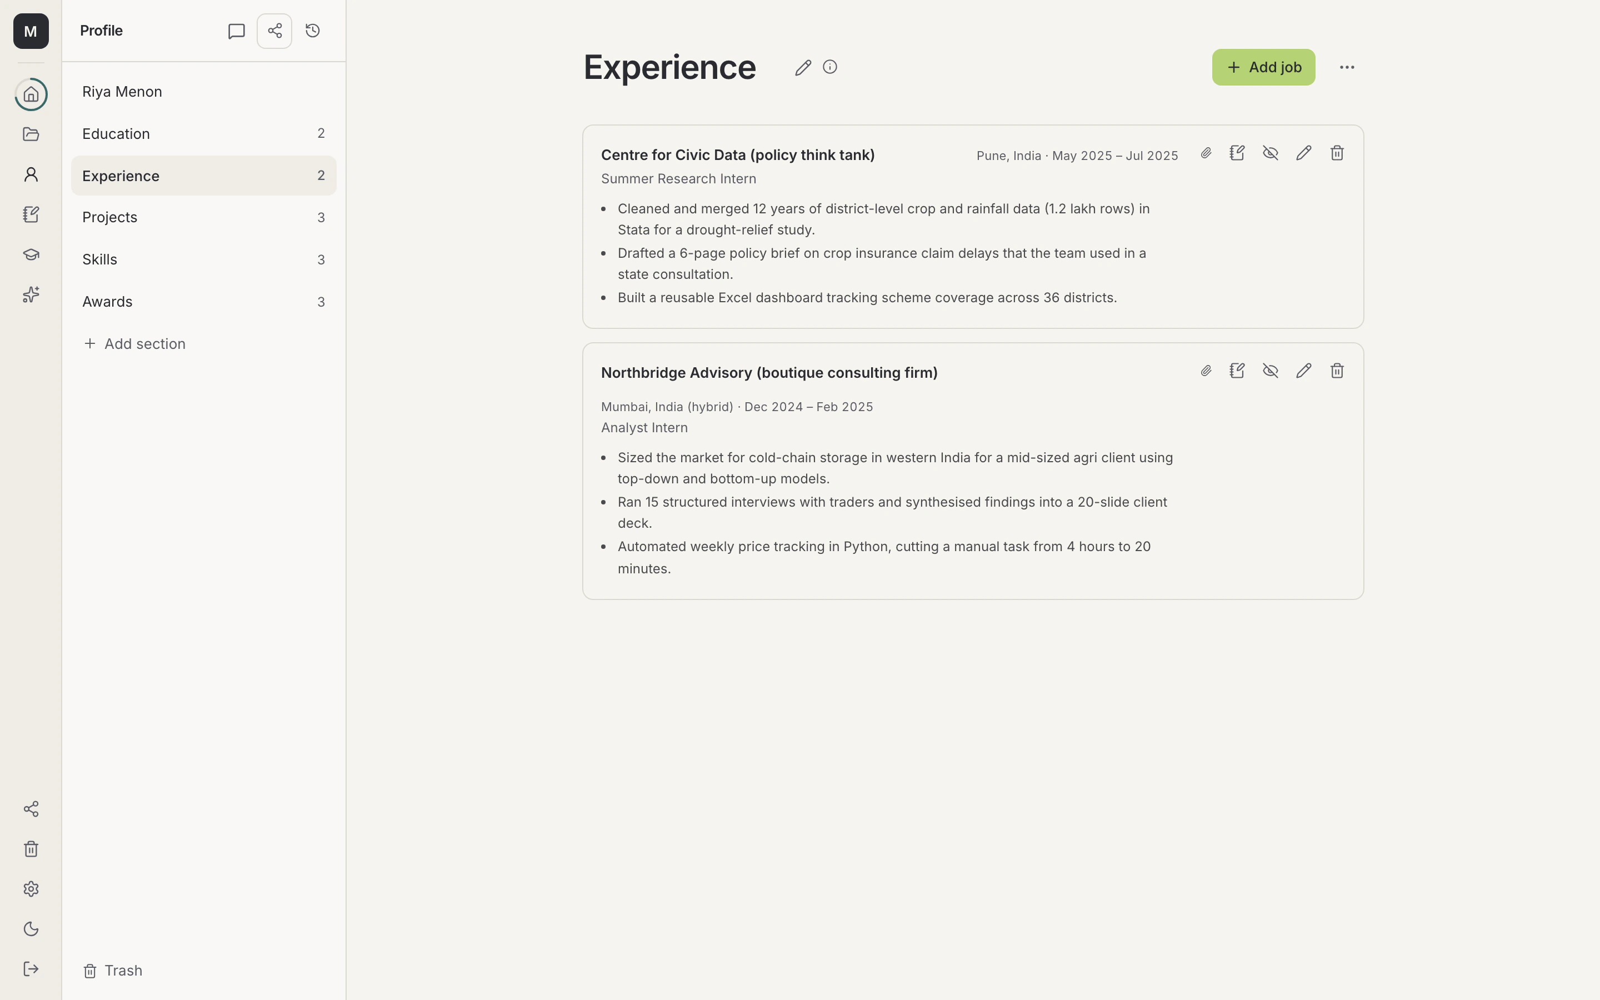
Task: Edit the Northbridge Advisory job
Action: (1303, 371)
